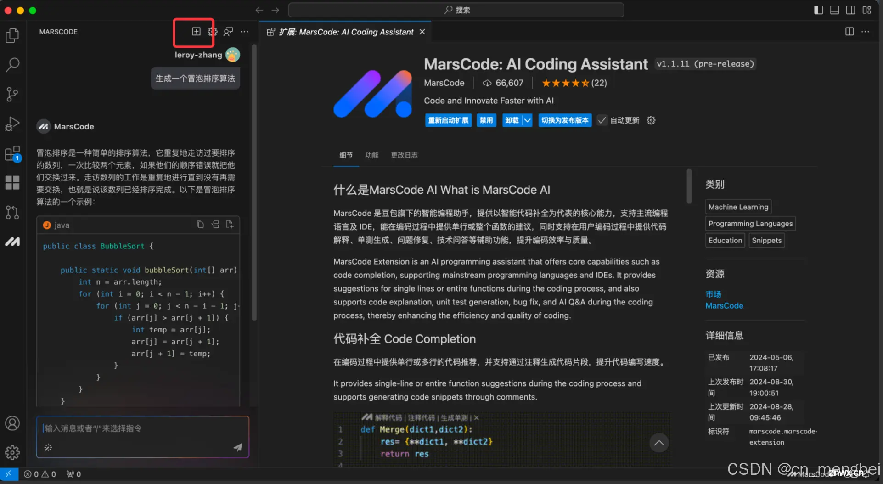Click the install count 66,607
883x484 pixels.
503,83
